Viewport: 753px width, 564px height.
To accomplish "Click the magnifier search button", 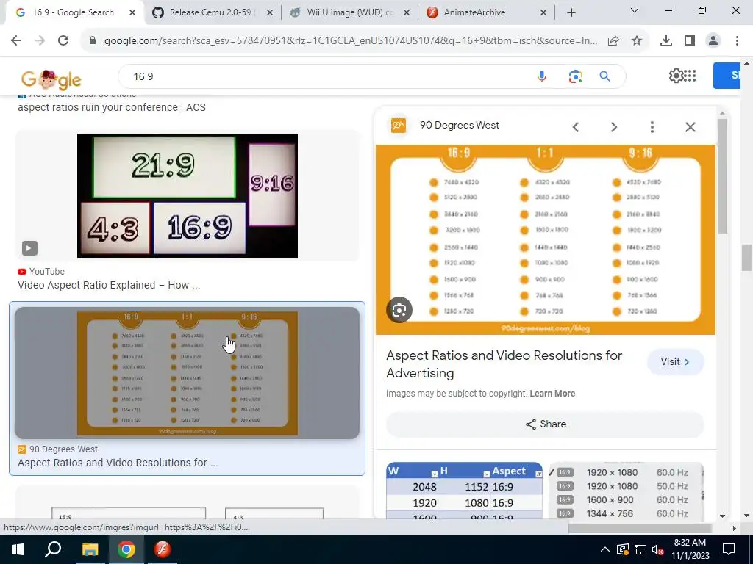I will point(604,76).
